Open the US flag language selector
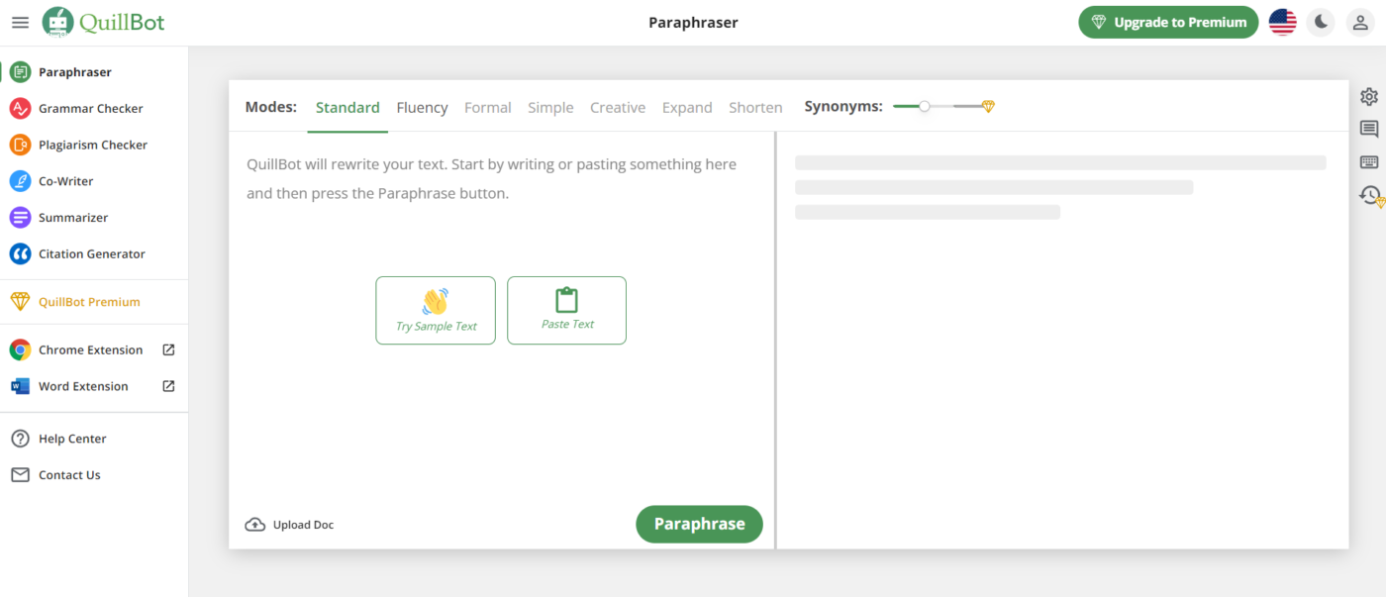Image resolution: width=1386 pixels, height=597 pixels. coord(1283,22)
